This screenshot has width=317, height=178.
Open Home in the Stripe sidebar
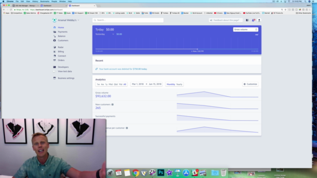tap(60, 28)
